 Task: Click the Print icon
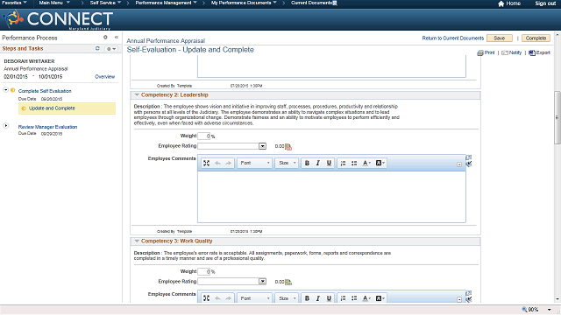pos(480,52)
